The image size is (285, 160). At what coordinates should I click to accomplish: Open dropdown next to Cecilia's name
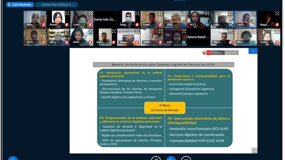point(84,25)
